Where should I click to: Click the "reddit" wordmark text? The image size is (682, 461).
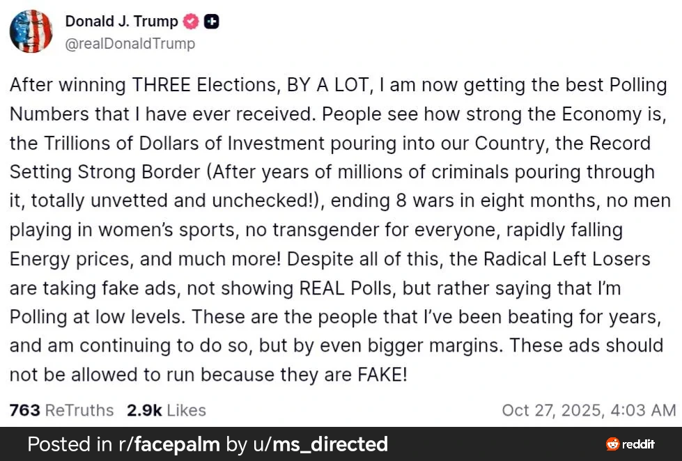(639, 444)
